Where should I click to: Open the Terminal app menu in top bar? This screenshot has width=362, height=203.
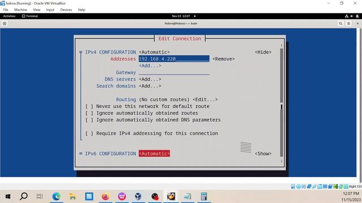tap(30, 16)
